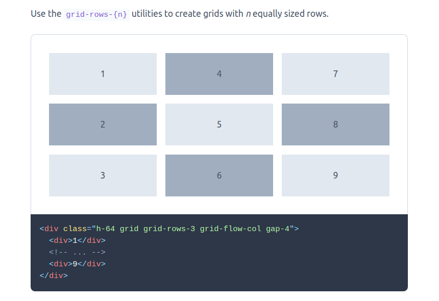
Task: Select the dark cell labeled 8
Action: pyautogui.click(x=335, y=124)
